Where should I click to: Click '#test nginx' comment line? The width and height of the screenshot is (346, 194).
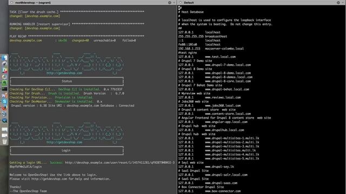tap(188, 53)
